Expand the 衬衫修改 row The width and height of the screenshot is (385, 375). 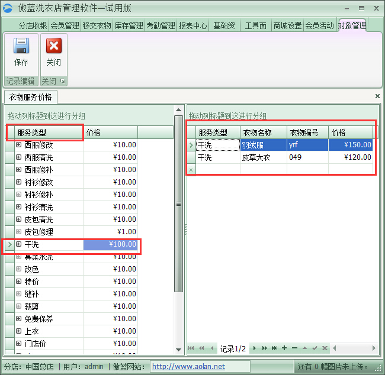pyautogui.click(x=19, y=182)
